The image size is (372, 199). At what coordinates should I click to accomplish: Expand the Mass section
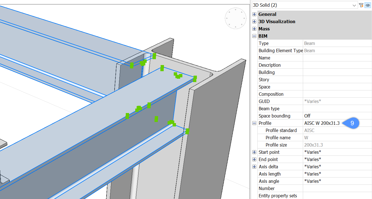coord(254,29)
